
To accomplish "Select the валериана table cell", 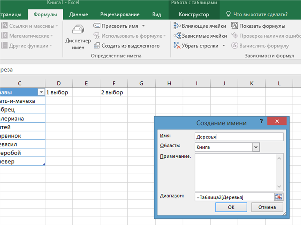I will coord(22,119).
